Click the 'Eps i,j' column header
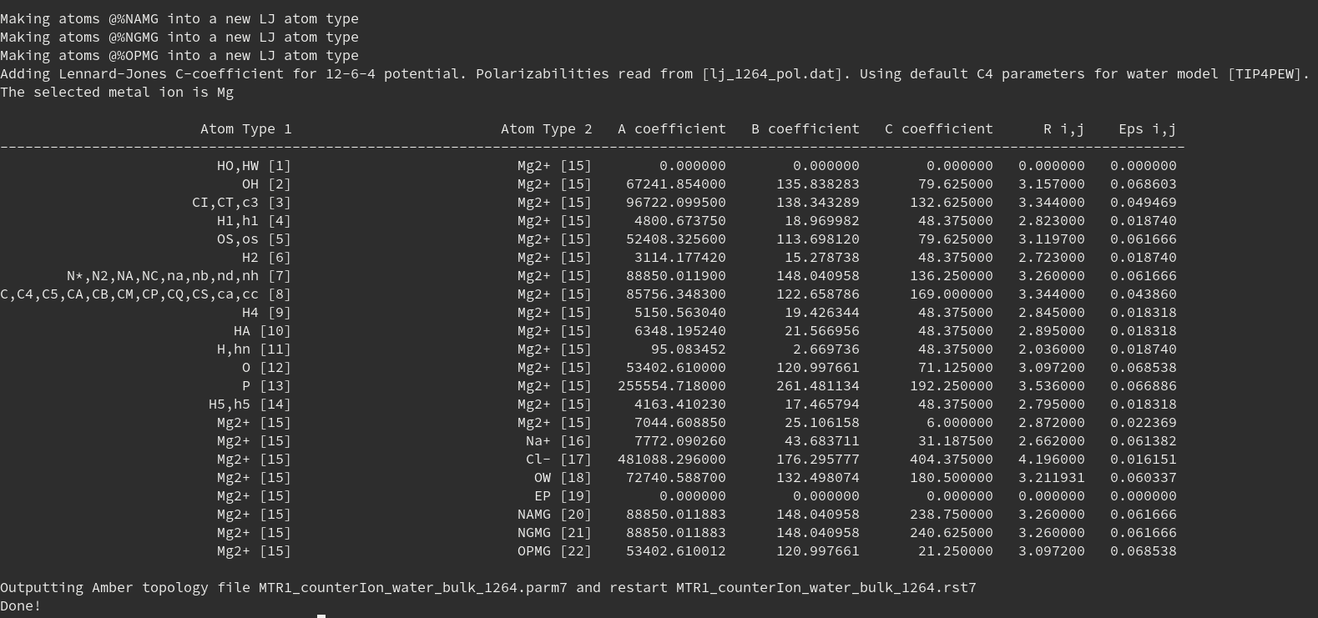The width and height of the screenshot is (1318, 618). pos(1147,129)
